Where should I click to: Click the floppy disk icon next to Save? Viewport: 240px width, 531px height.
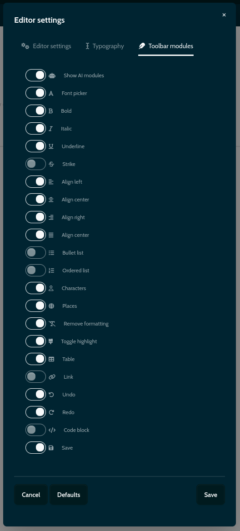coord(51,448)
